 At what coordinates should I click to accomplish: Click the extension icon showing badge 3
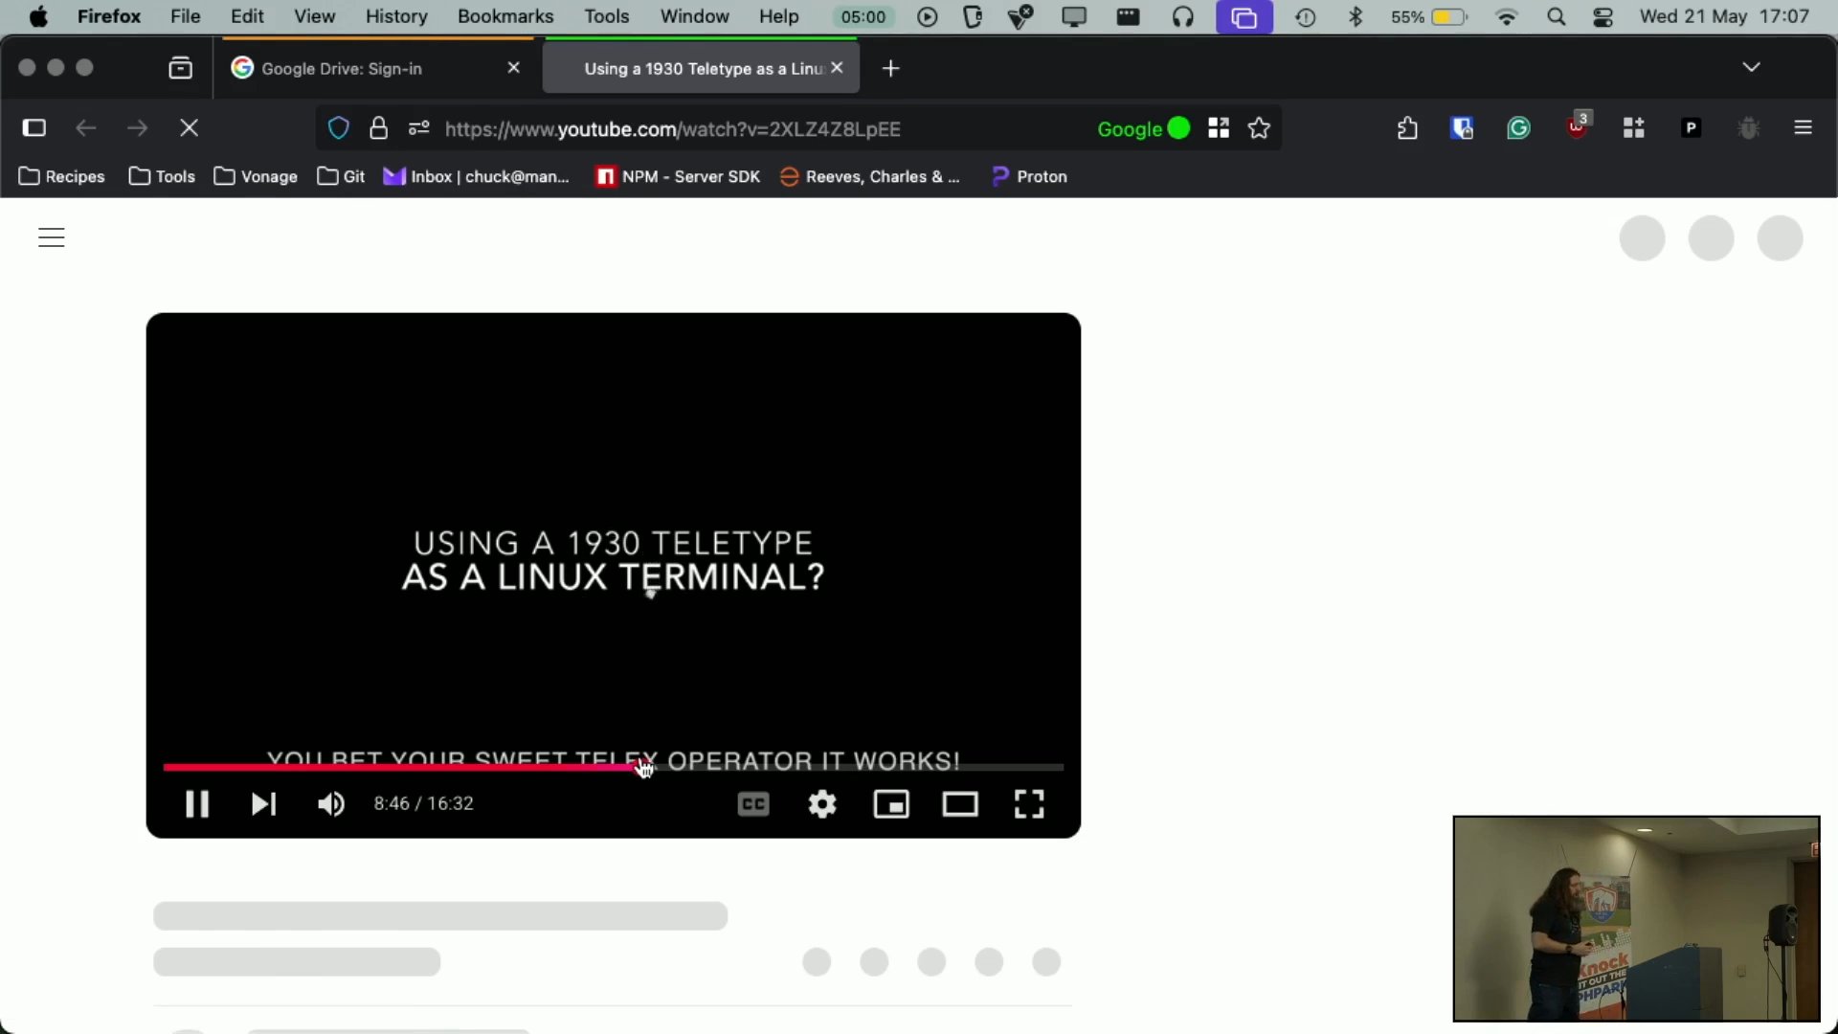[1576, 127]
